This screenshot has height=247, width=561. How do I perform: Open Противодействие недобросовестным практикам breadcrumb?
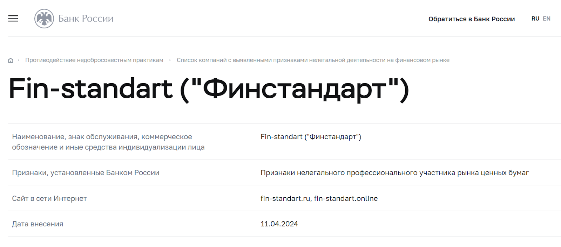point(94,60)
